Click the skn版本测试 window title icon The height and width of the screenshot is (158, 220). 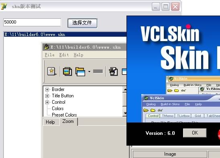tap(4, 6)
